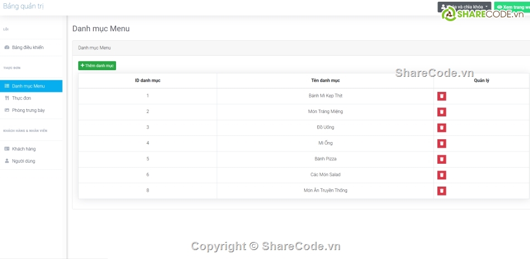This screenshot has height=259, width=530.
Task: Click the green Xem trang web button
Action: pyautogui.click(x=512, y=7)
